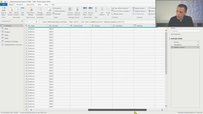The width and height of the screenshot is (203, 114).
Task: Open the Advanced Editor
Action: [59, 11]
